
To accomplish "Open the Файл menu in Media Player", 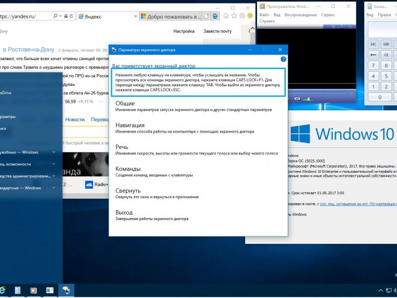I will 264,15.
